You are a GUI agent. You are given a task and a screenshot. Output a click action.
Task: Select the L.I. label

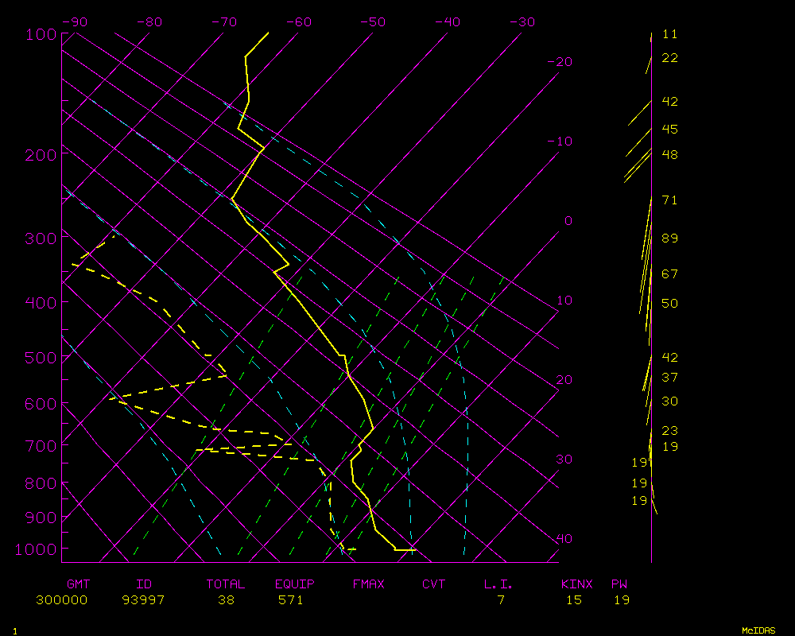(x=498, y=584)
